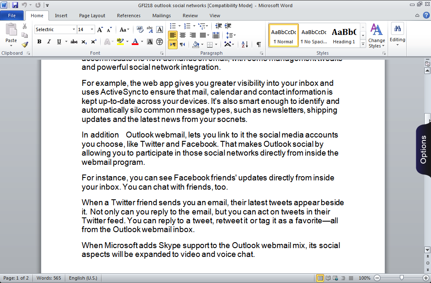Click the English (U.S.) language indicator
Viewport: 431px width, 283px height.
pos(83,278)
